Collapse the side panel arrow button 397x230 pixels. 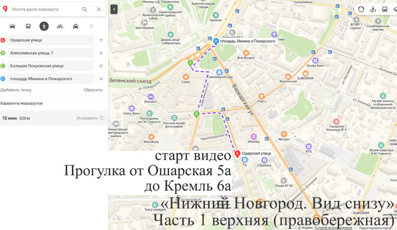point(114,9)
